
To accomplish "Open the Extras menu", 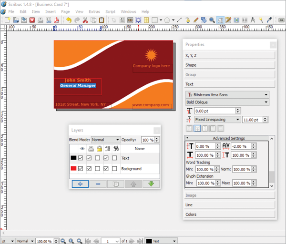I will [94, 11].
